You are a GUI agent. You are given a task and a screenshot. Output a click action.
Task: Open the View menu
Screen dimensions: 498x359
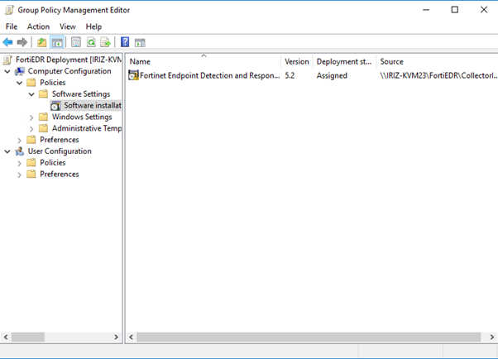coord(68,26)
